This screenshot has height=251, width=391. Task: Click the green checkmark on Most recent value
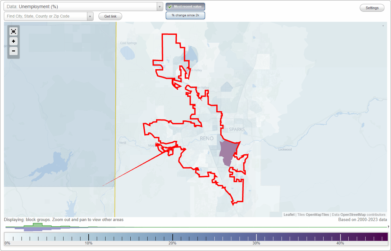point(170,6)
